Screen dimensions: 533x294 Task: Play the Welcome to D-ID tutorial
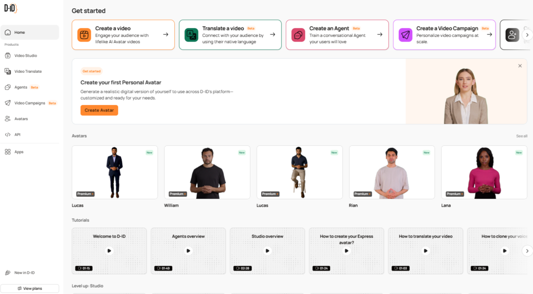coord(109,251)
